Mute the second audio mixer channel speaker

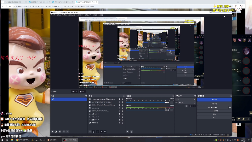[x=168, y=110]
